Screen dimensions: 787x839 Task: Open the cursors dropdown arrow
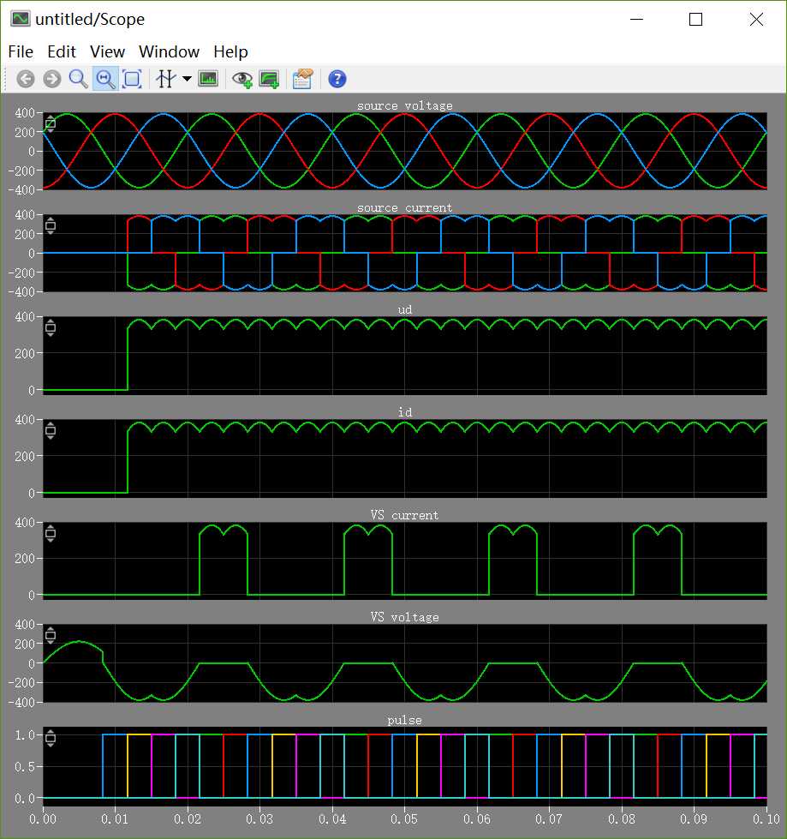pyautogui.click(x=187, y=79)
